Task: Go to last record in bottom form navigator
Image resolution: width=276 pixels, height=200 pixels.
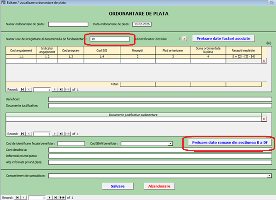Action: point(56,198)
